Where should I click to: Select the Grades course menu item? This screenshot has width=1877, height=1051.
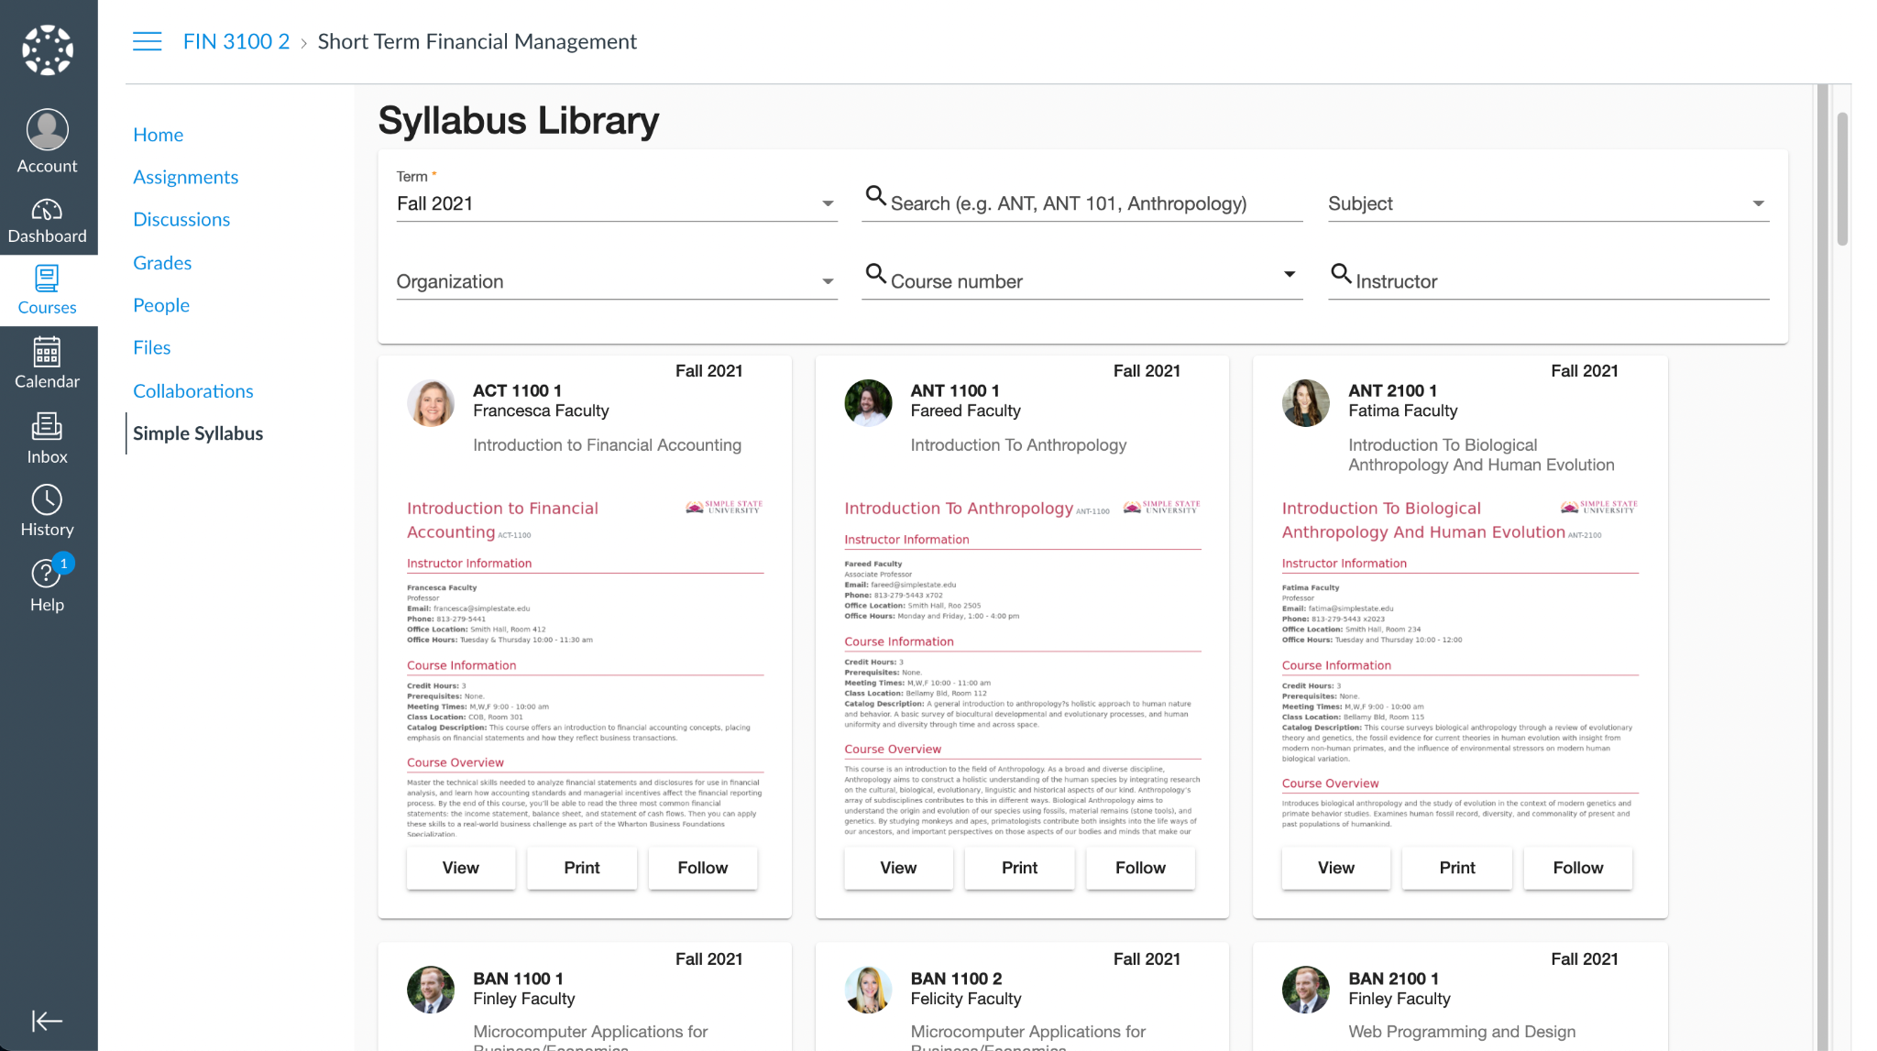point(162,263)
